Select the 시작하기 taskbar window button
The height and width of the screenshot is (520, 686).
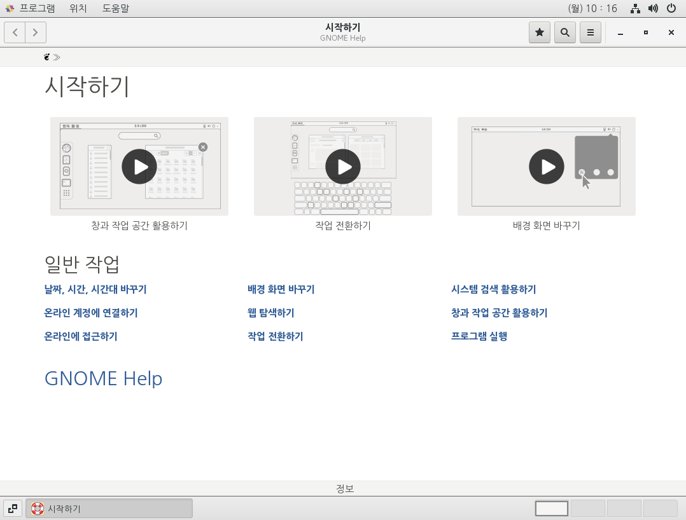(x=109, y=509)
